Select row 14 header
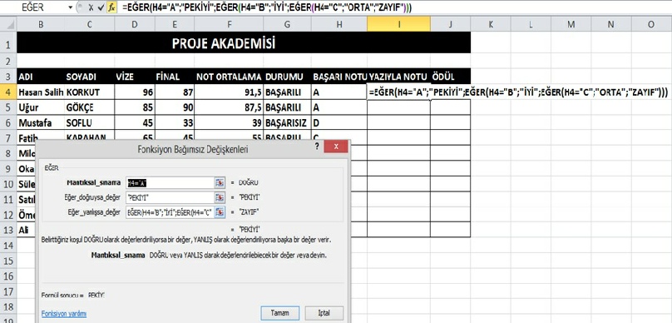The image size is (672, 323). (8, 246)
